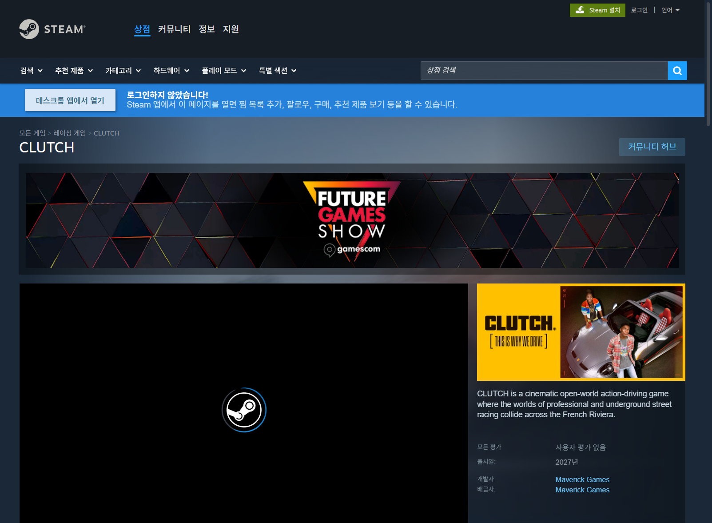Expand the 특별 섹션 dropdown
Image resolution: width=712 pixels, height=523 pixels.
click(x=278, y=71)
